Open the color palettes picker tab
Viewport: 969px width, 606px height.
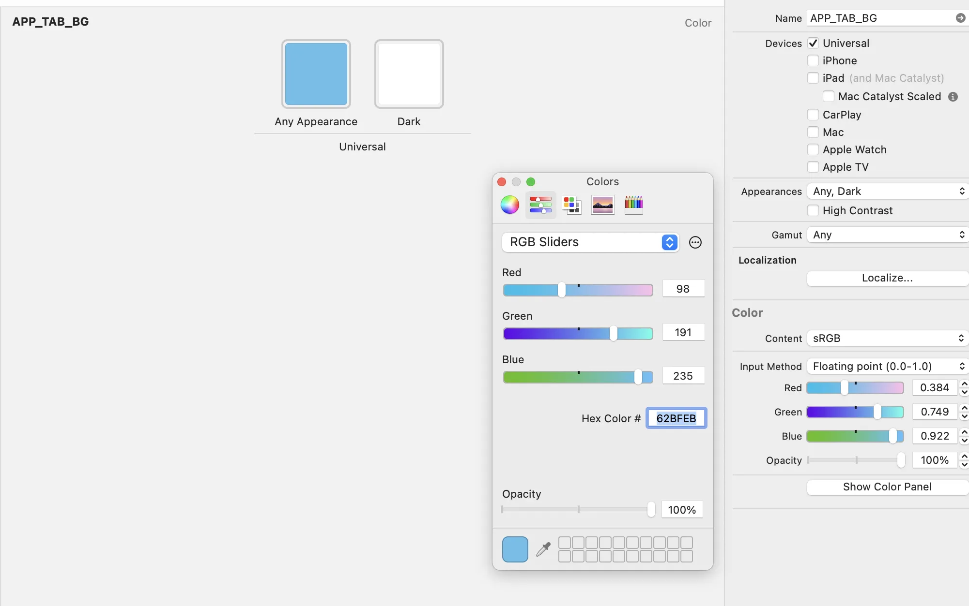571,205
